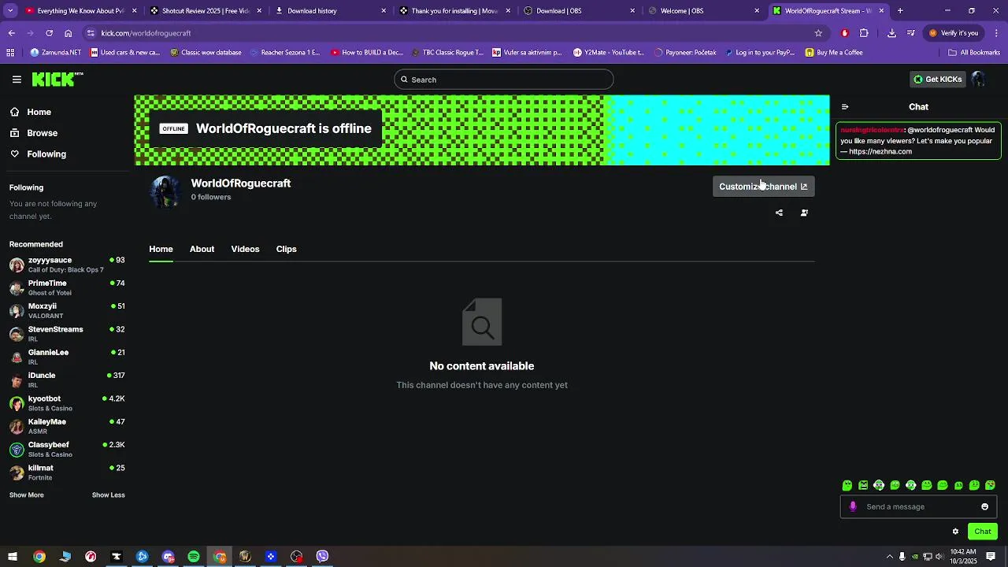Collapse recommended list with Show Less

[x=109, y=495]
